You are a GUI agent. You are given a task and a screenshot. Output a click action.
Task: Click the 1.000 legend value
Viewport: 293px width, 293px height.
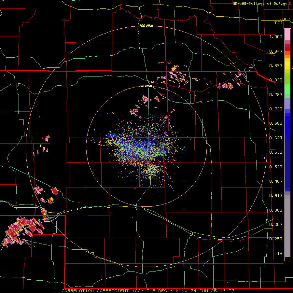tap(276, 36)
